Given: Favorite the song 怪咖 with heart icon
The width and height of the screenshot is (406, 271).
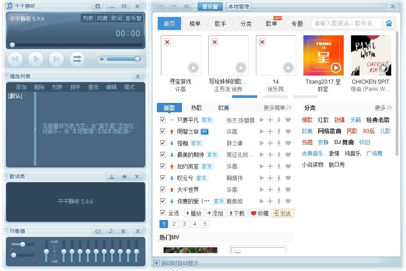Looking at the screenshot, I should click(288, 143).
